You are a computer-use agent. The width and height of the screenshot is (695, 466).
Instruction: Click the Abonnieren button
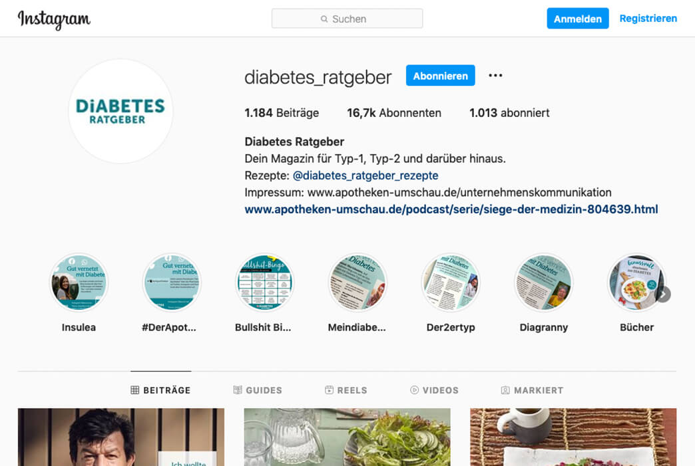(440, 76)
